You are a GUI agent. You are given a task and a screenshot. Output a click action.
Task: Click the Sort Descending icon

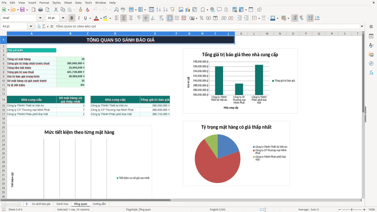165,10
